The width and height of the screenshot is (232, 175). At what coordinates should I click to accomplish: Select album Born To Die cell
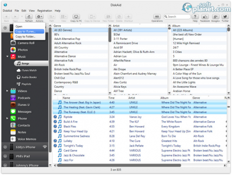(168, 136)
